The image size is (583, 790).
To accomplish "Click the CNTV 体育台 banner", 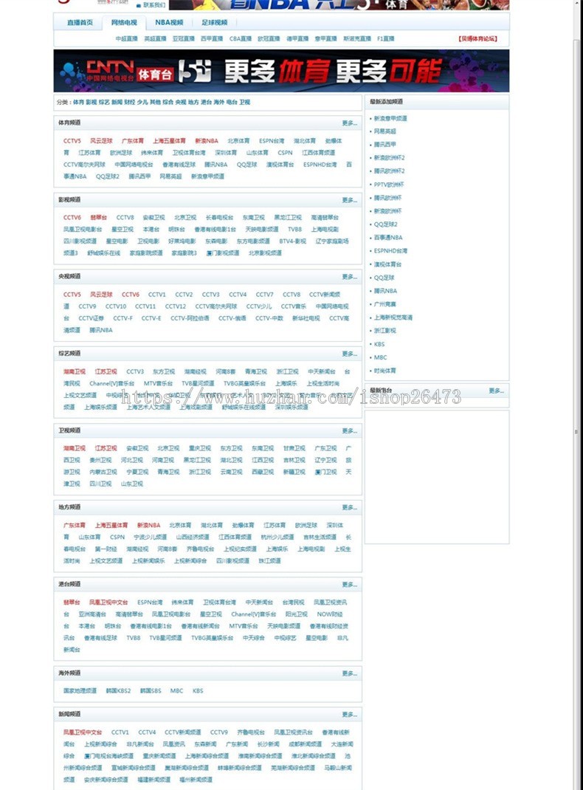I will 281,71.
